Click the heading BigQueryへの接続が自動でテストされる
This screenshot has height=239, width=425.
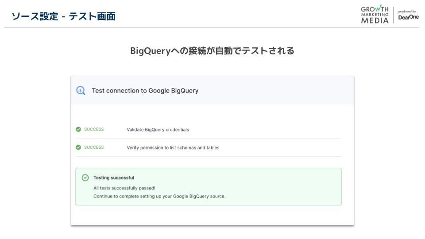pyautogui.click(x=212, y=50)
